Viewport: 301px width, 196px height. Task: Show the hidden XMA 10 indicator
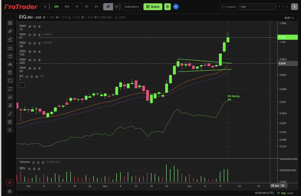tap(30, 26)
